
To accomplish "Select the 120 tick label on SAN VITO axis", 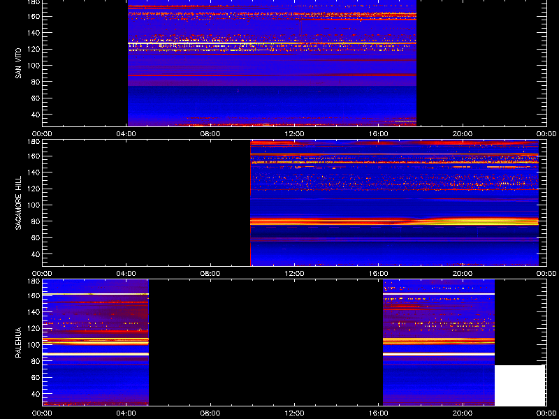I will point(33,49).
